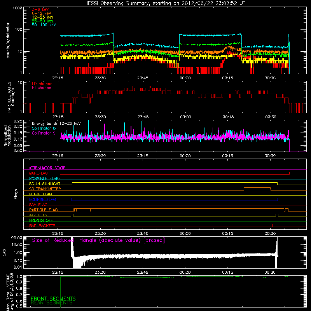Image resolution: width=311 pixels, height=311 pixels.
Task: Click the 0.25 tick on the modulation axis
Action: [18, 121]
